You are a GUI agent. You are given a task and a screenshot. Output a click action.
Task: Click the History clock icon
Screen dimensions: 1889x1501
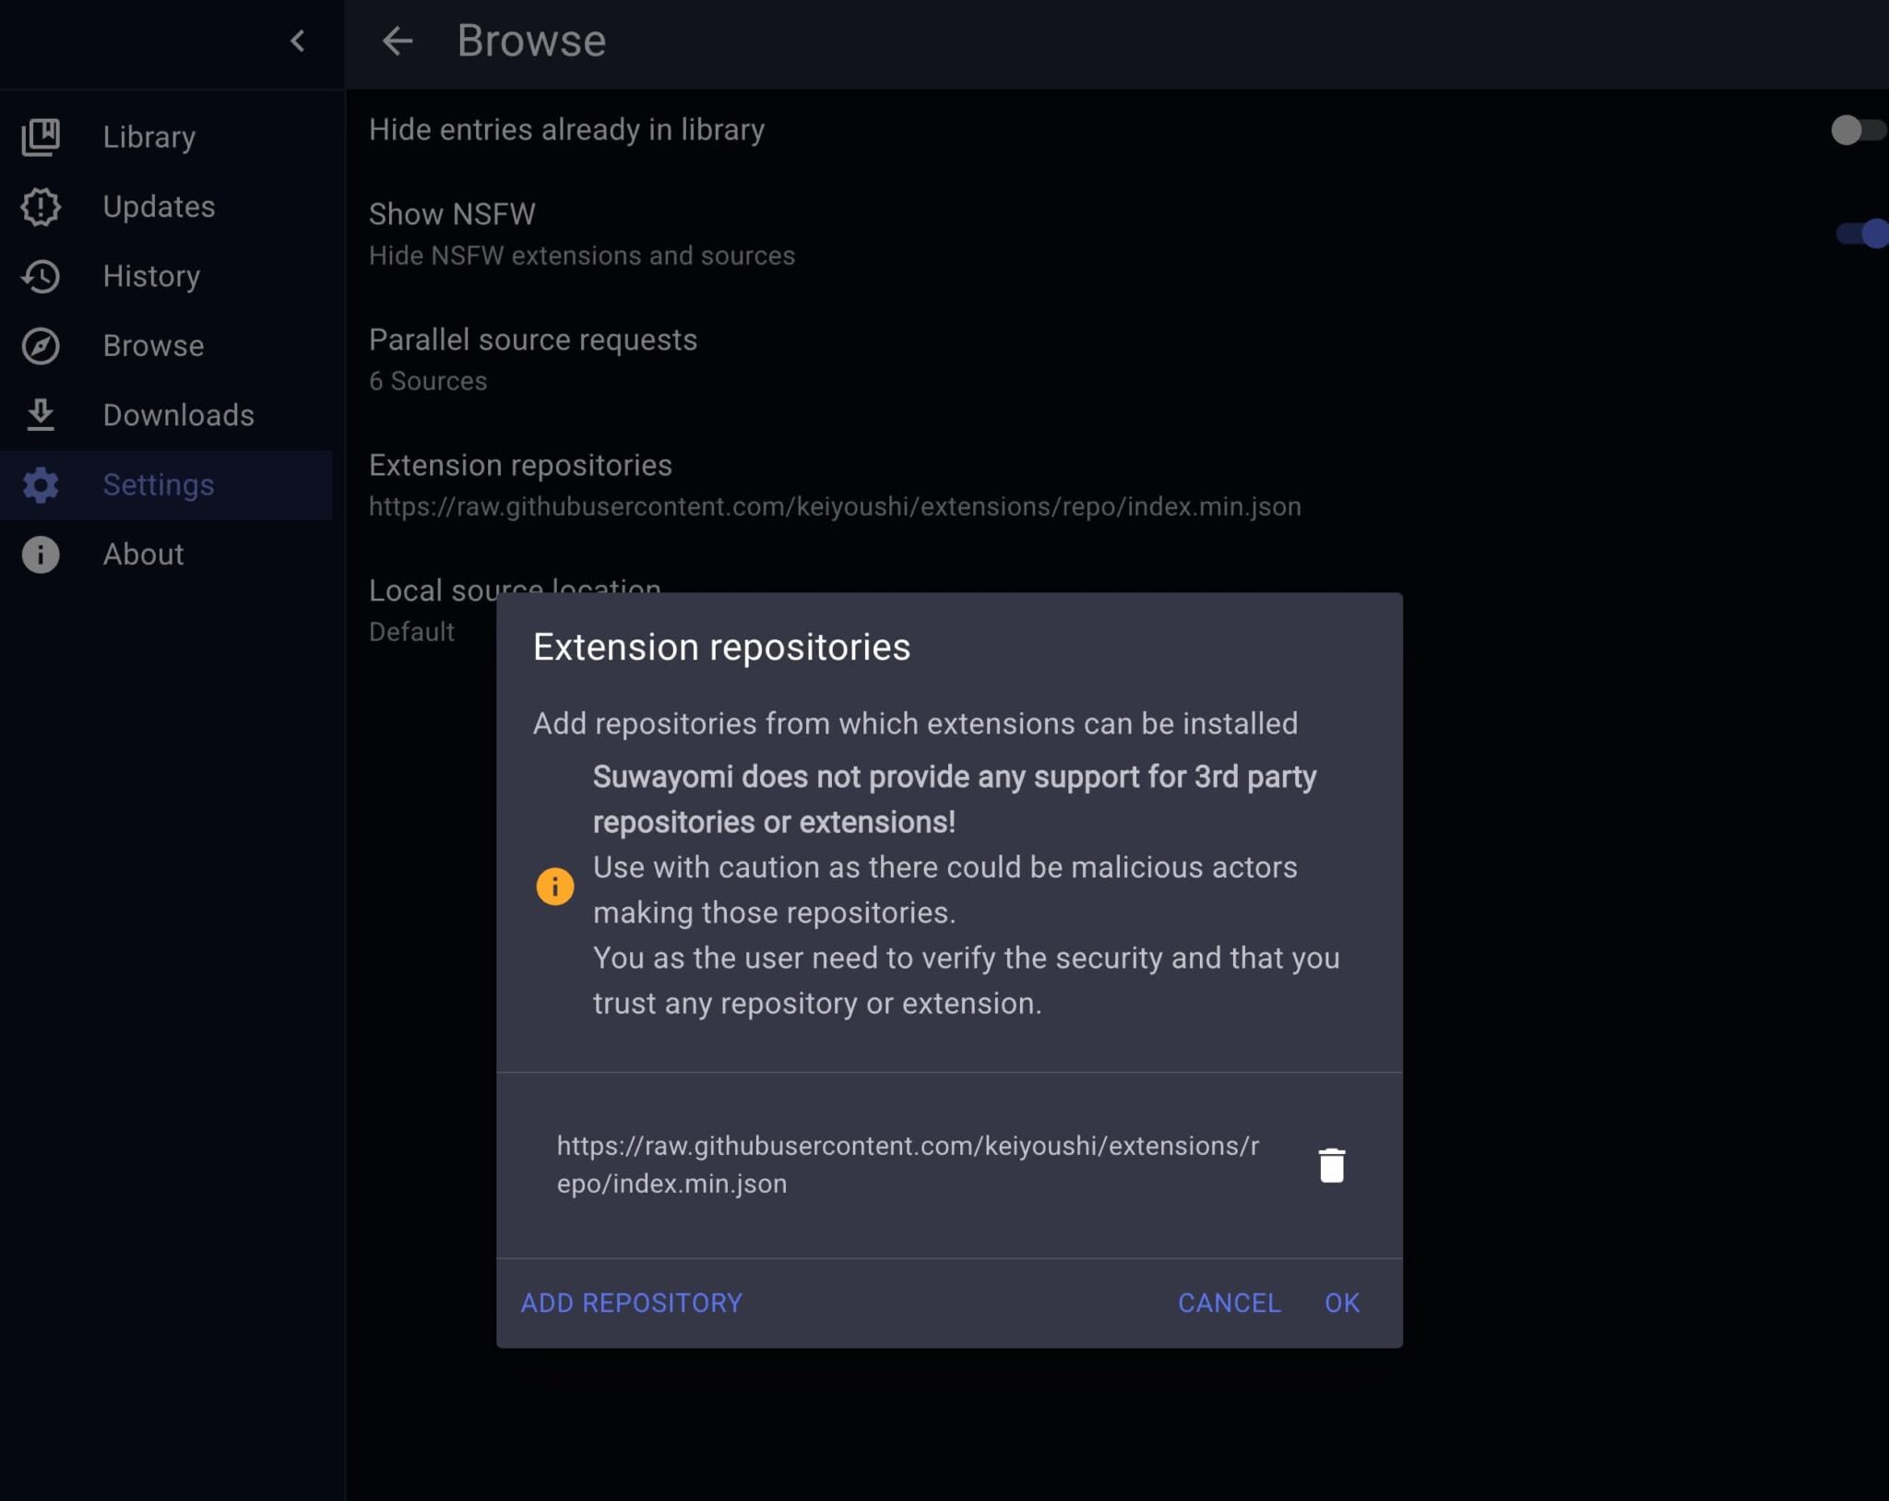point(41,276)
